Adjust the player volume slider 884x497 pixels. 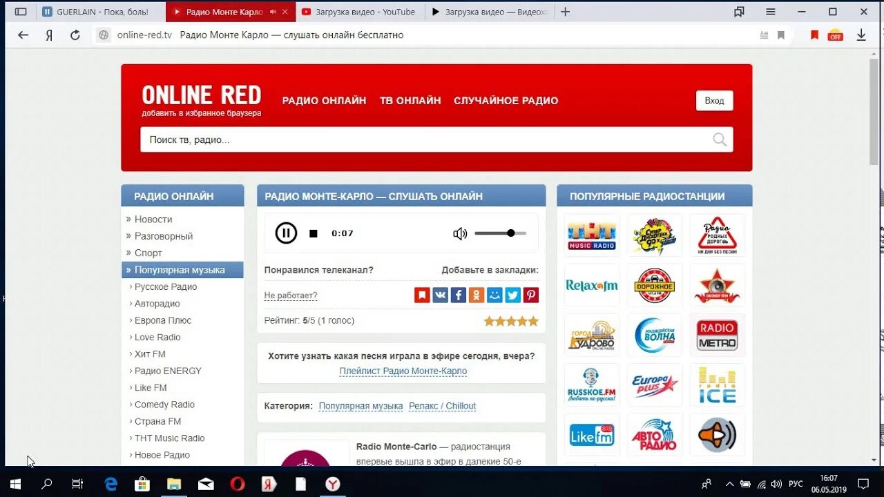click(501, 233)
